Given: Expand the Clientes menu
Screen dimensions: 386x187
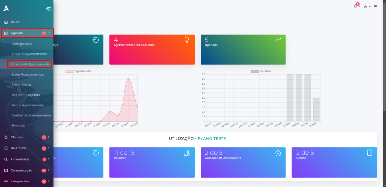Looking at the screenshot, I should click(27, 137).
